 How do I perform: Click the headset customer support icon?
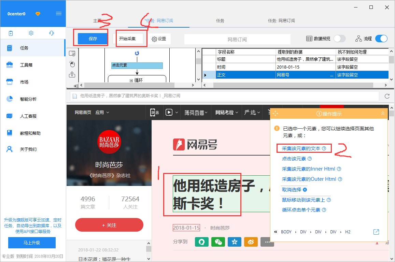point(52,33)
